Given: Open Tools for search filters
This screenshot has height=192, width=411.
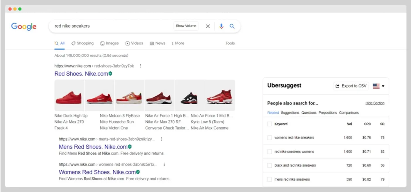Looking at the screenshot, I should click(x=230, y=43).
